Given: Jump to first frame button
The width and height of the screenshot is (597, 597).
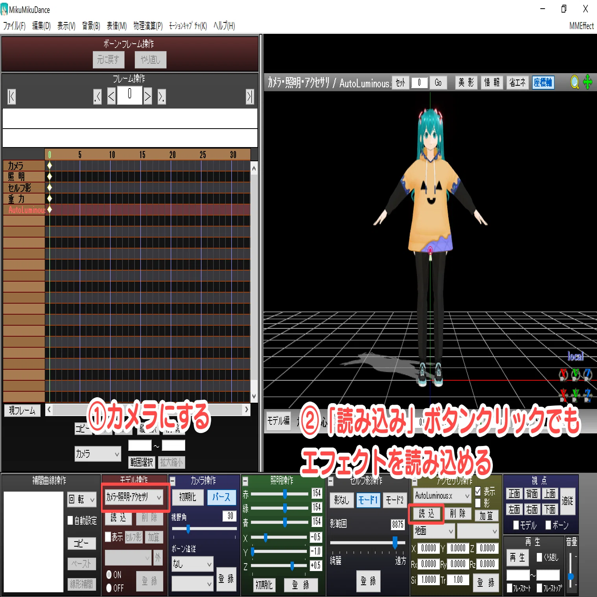Looking at the screenshot, I should (11, 96).
